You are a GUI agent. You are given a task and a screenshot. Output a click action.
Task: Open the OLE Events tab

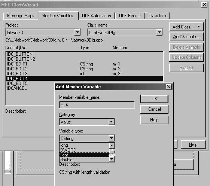pos(130,16)
